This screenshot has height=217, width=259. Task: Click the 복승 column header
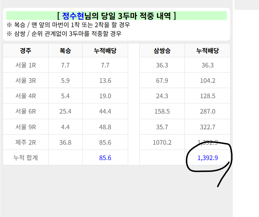point(65,50)
